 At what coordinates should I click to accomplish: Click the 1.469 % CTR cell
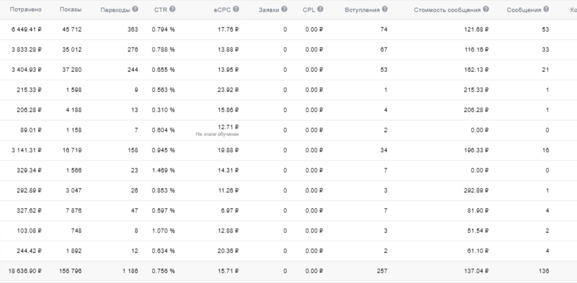(163, 170)
